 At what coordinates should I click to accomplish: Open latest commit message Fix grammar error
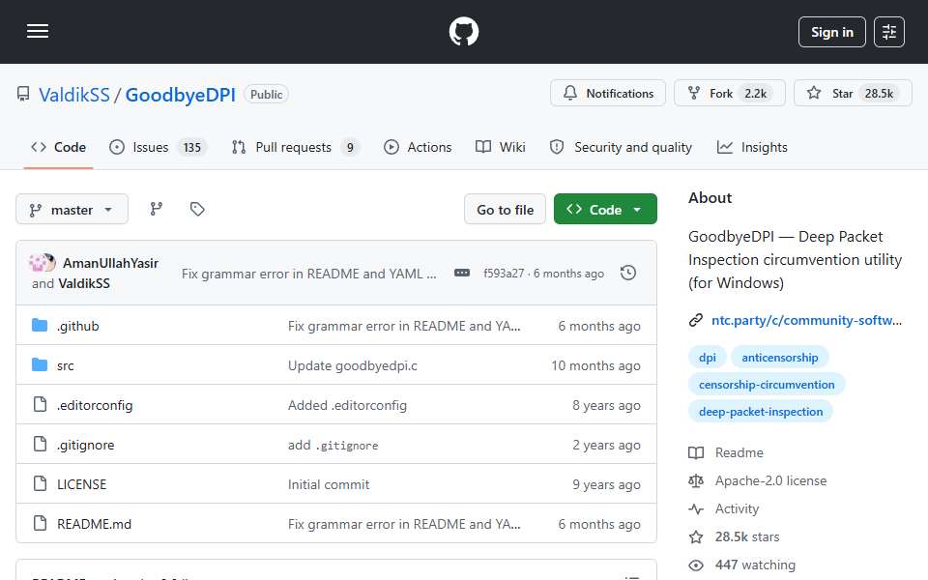point(309,274)
